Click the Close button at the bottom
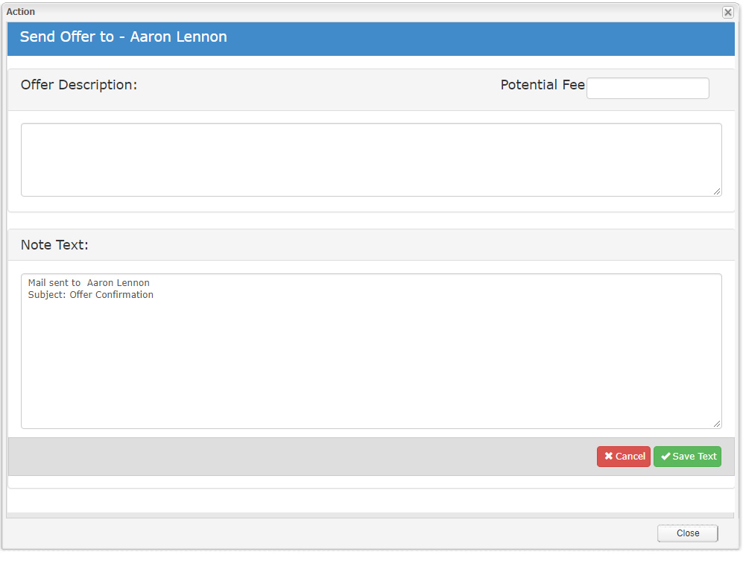The width and height of the screenshot is (743, 578). (x=687, y=533)
